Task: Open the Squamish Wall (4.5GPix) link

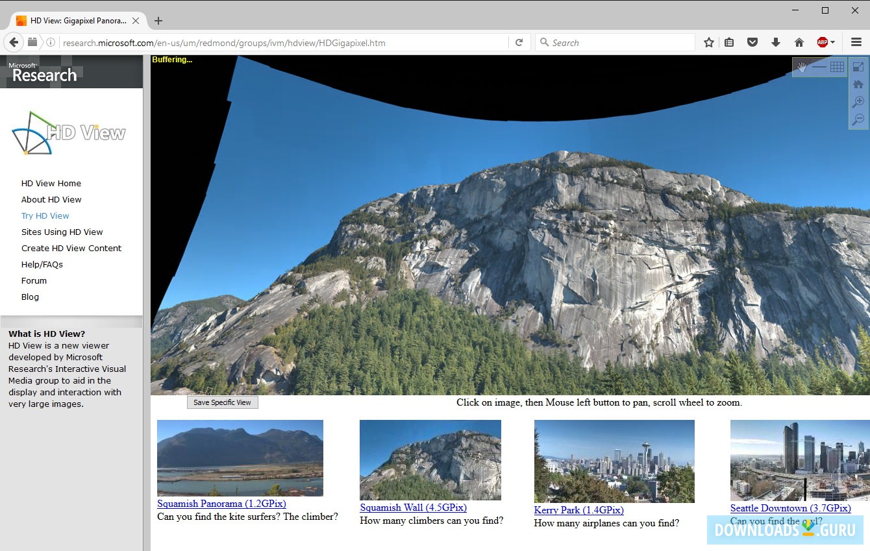Action: pos(414,508)
